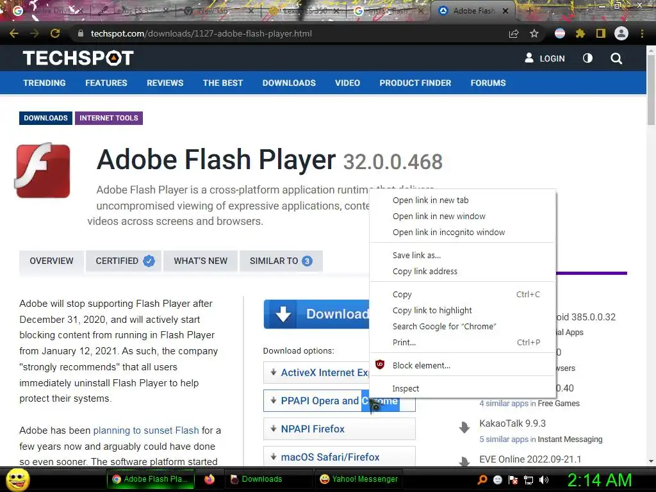Select Inspect in context menu
This screenshot has height=492, width=656.
click(x=463, y=388)
